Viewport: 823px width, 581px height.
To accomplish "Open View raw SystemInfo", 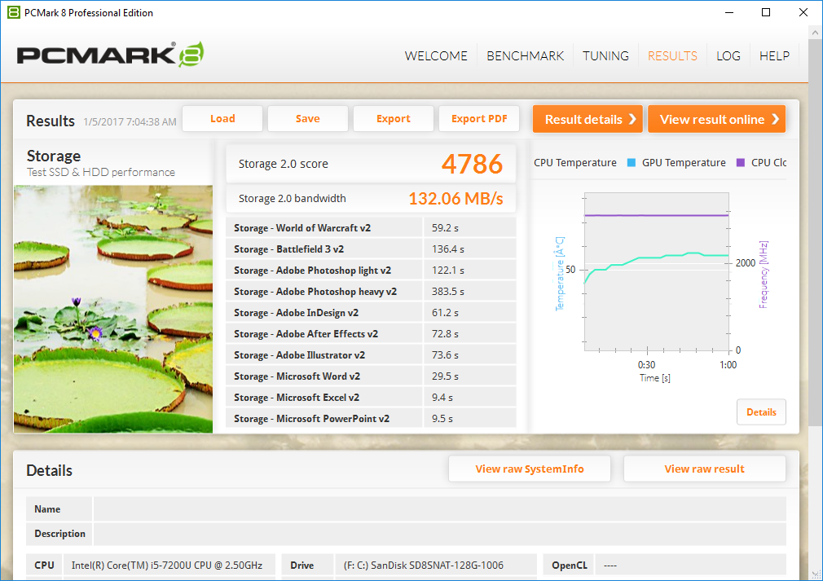I will coord(530,469).
